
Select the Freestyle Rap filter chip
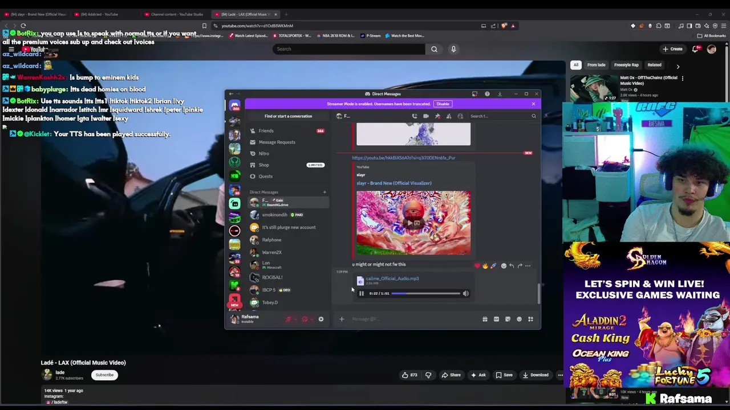click(x=626, y=65)
